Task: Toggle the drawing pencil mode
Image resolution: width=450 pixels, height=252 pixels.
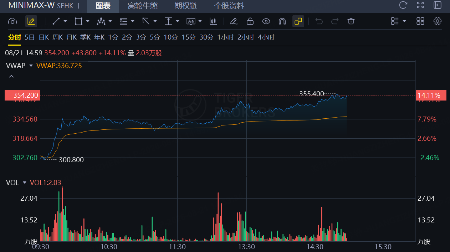Action: pyautogui.click(x=31, y=21)
